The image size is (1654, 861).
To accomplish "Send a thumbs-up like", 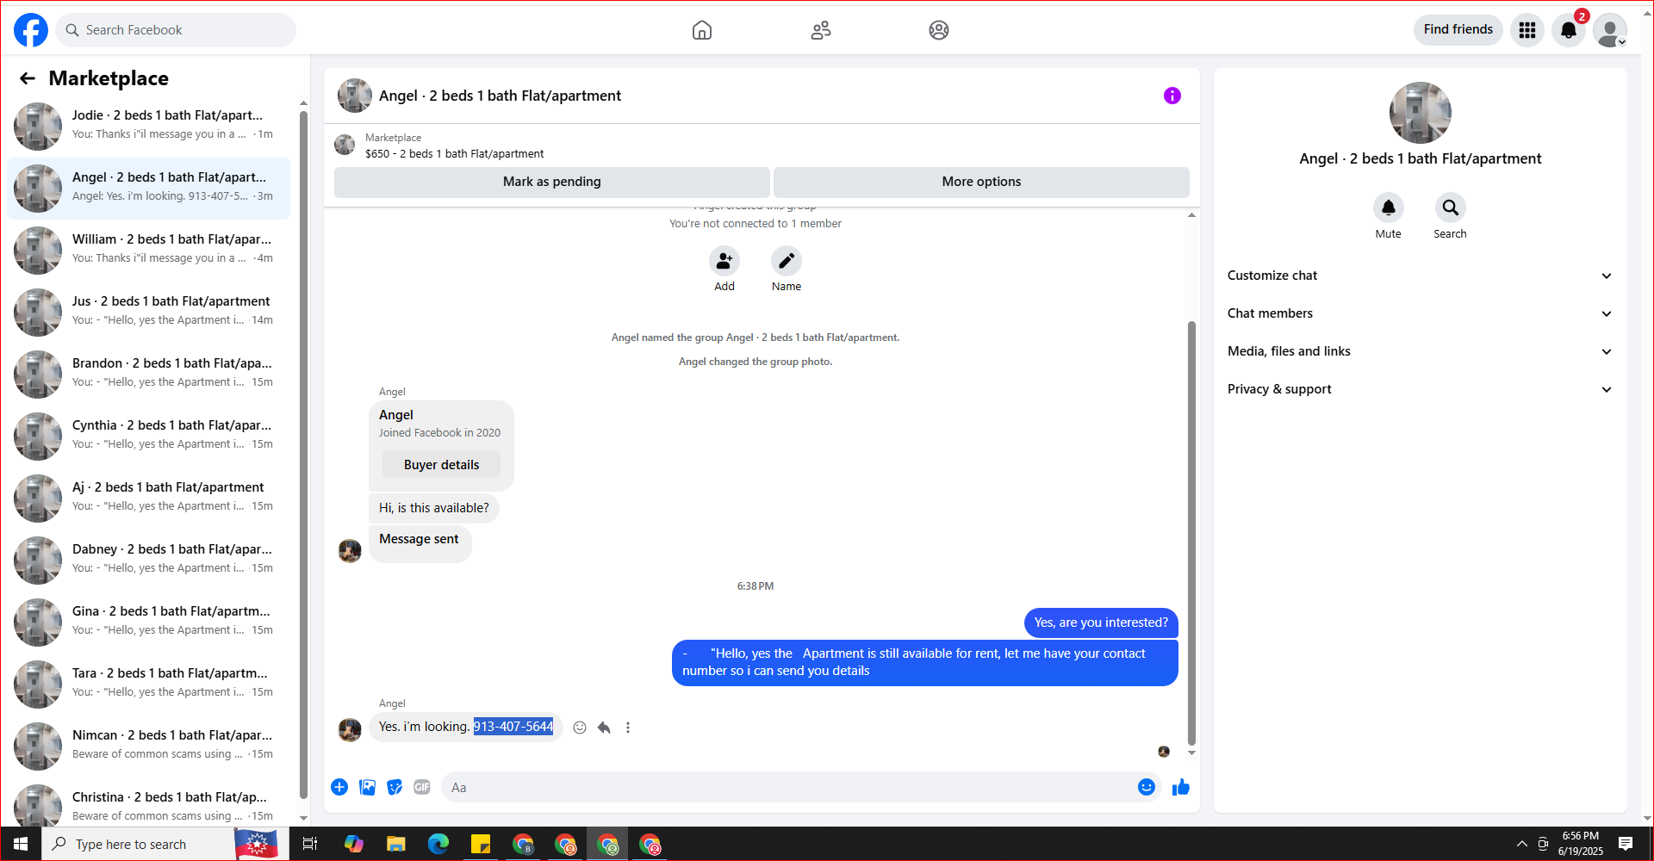I will click(x=1181, y=787).
